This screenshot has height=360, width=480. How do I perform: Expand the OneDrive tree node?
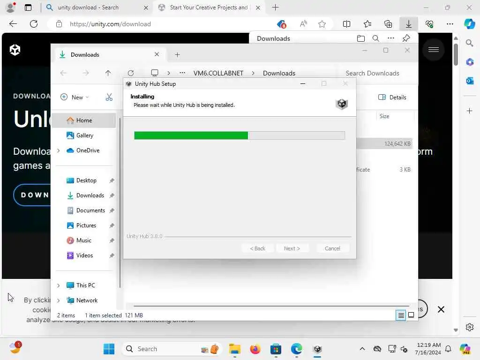pos(59,150)
